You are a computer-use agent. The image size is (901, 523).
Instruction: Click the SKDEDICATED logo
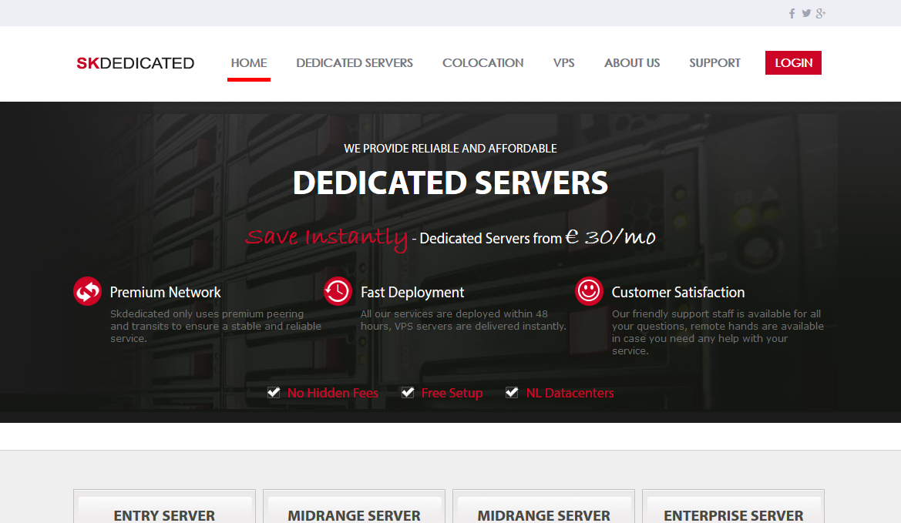[x=136, y=63]
